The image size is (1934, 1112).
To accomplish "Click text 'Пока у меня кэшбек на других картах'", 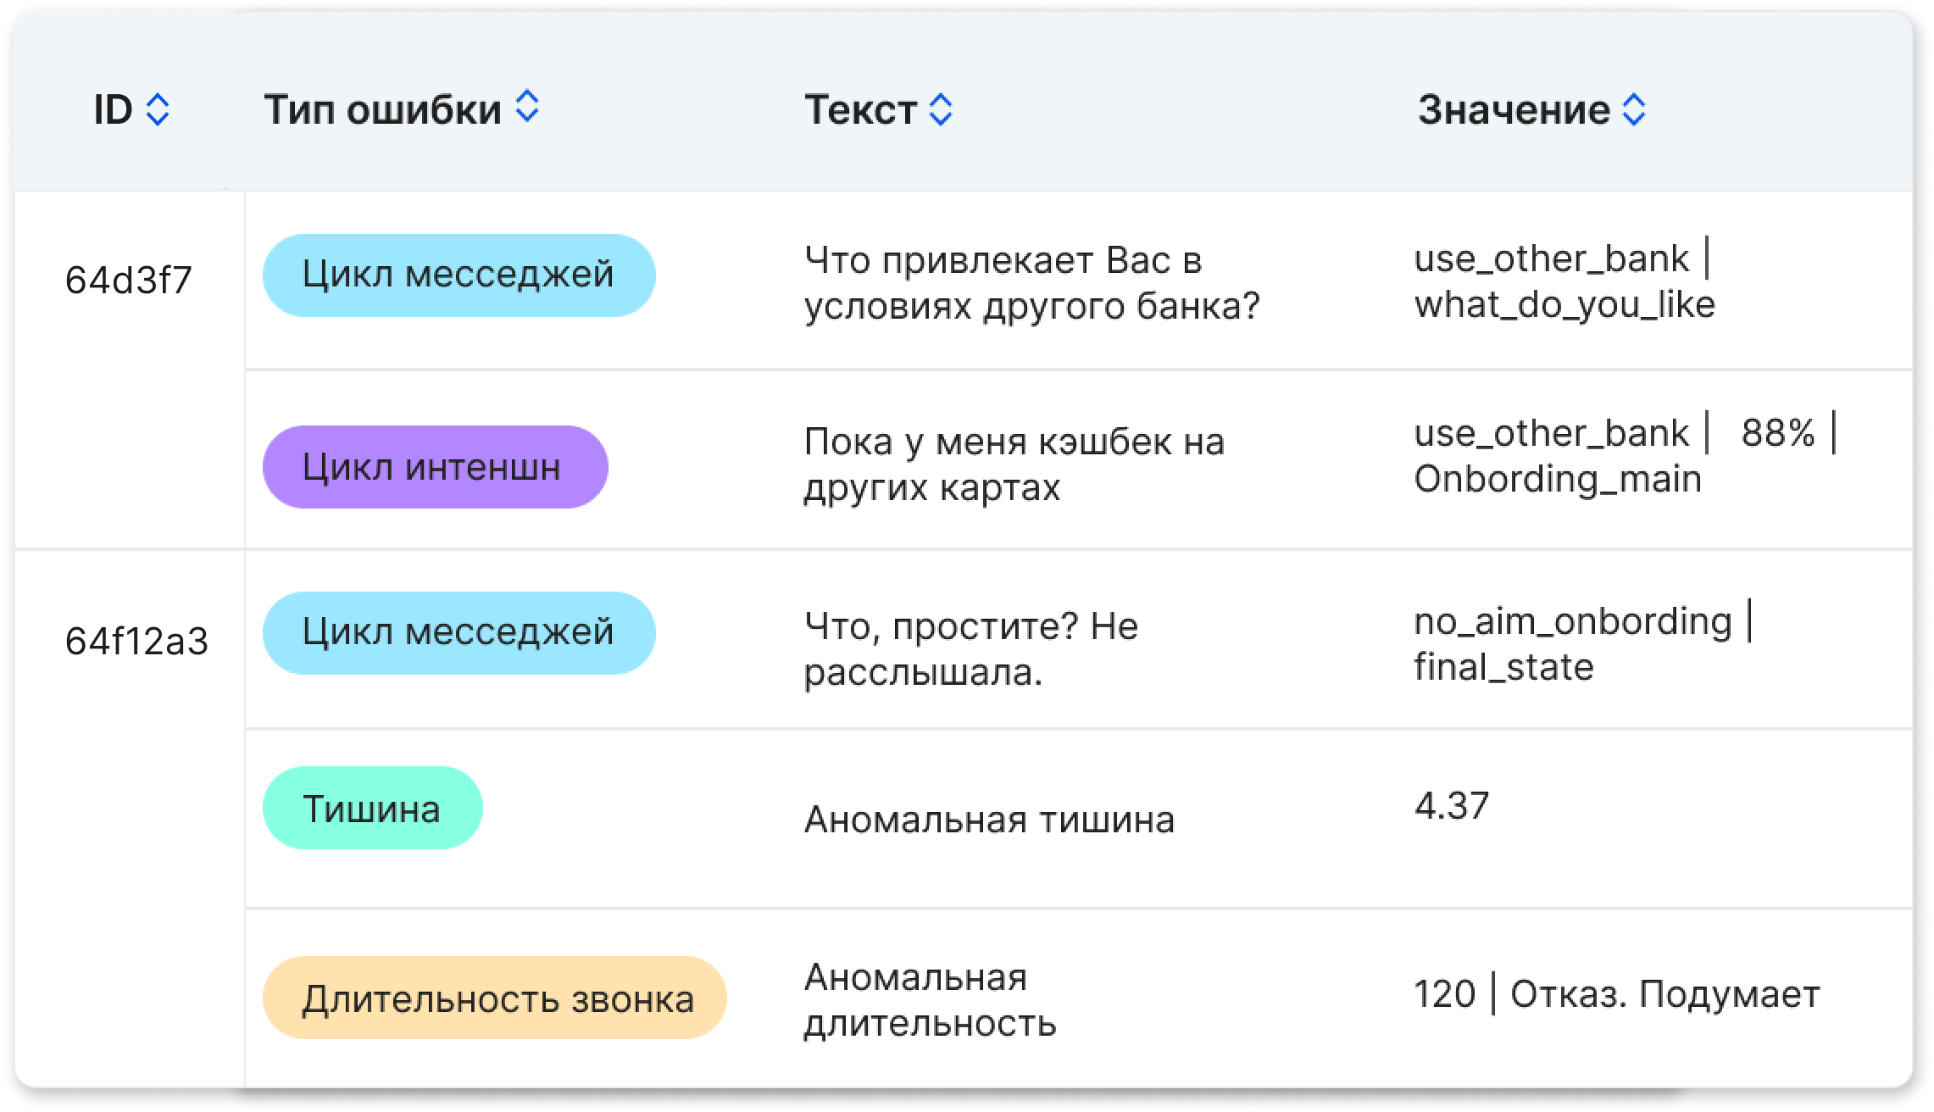I will [1014, 464].
